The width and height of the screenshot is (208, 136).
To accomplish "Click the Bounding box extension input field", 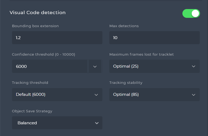I will [57, 38].
